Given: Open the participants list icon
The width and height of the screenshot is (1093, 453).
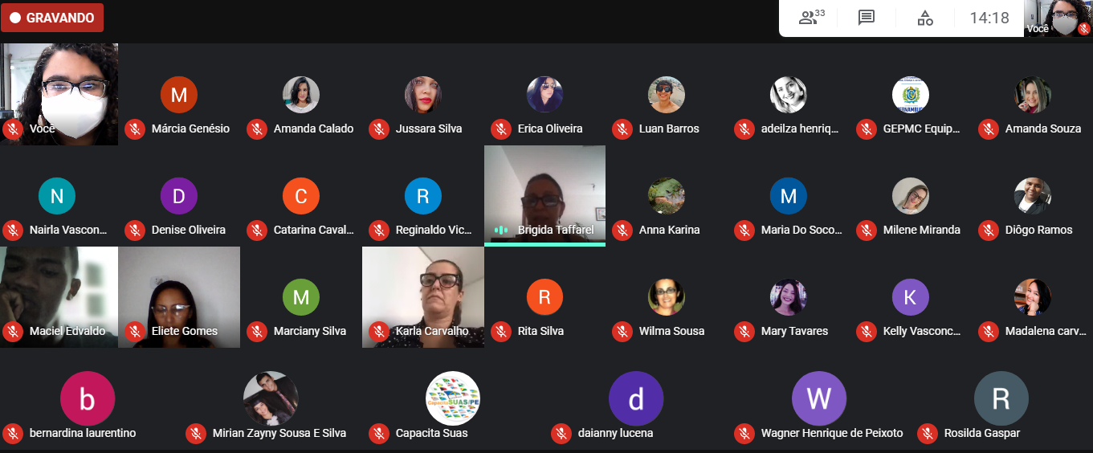Looking at the screenshot, I should 812,18.
